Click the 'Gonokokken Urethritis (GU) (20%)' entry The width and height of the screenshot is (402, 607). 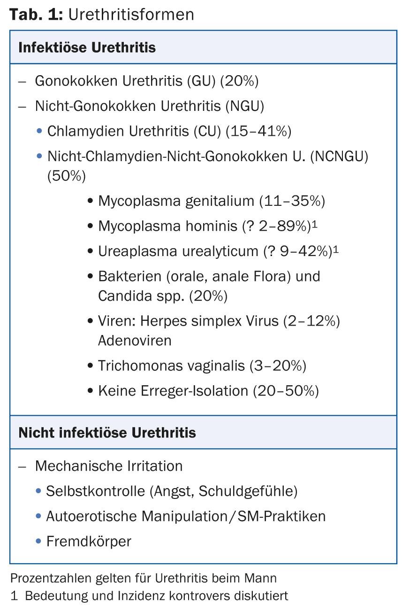click(146, 81)
